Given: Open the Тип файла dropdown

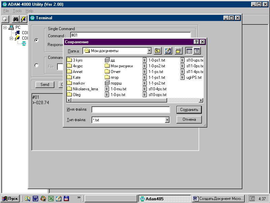Looking at the screenshot, I should pos(167,120).
